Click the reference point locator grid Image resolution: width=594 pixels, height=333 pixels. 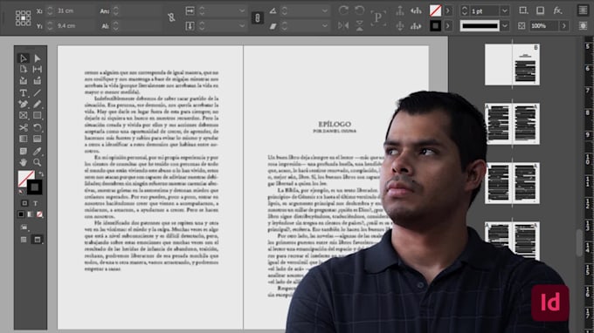pyautogui.click(x=23, y=18)
